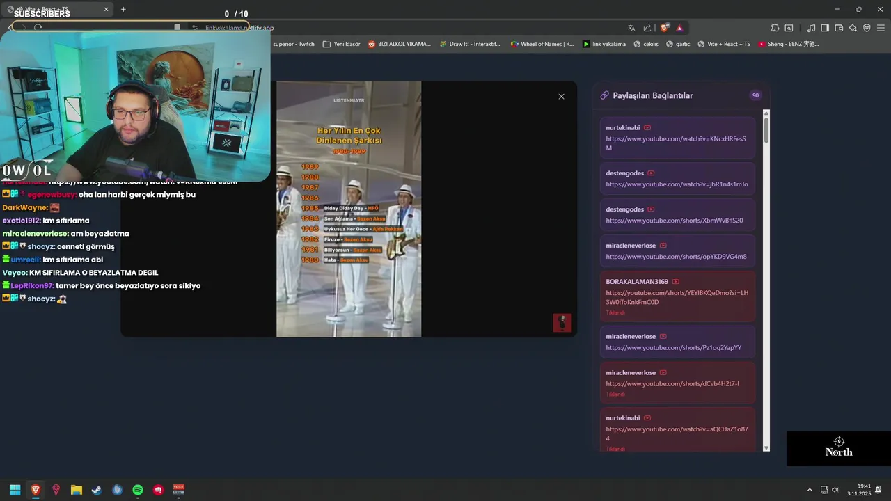The width and height of the screenshot is (891, 501).
Task: Close the video preview modal
Action: click(561, 97)
